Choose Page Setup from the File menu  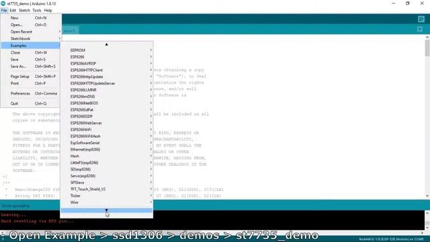pos(31,76)
